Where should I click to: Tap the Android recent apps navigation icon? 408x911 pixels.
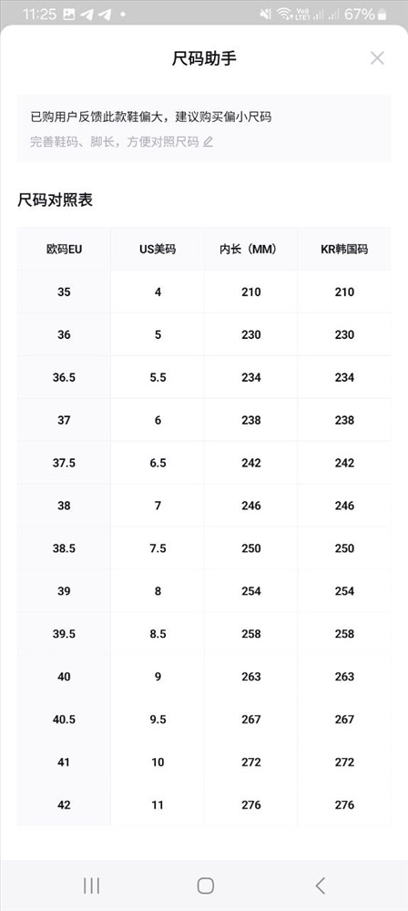click(91, 885)
